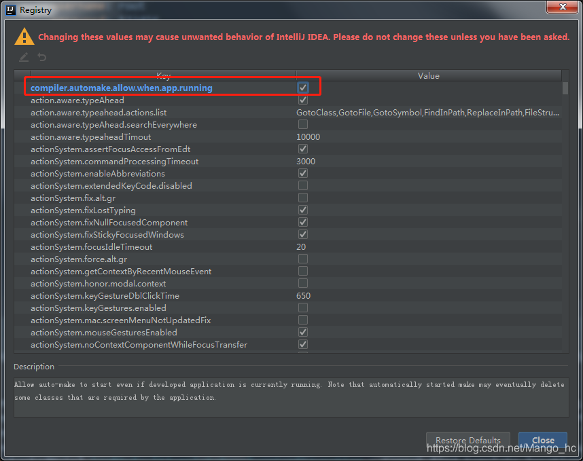
Task: Click the IntelliJ icon in title bar
Action: pyautogui.click(x=11, y=10)
